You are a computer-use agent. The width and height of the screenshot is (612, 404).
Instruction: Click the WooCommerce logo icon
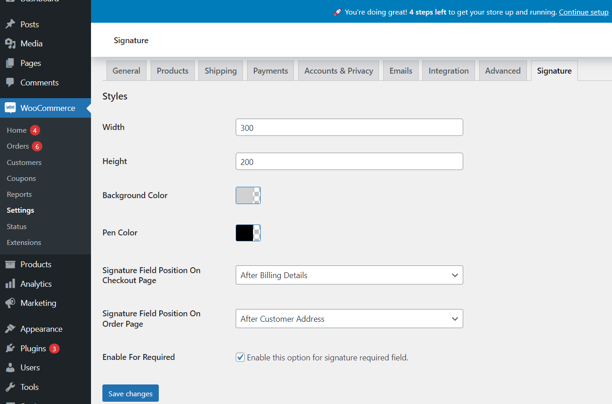tap(10, 108)
